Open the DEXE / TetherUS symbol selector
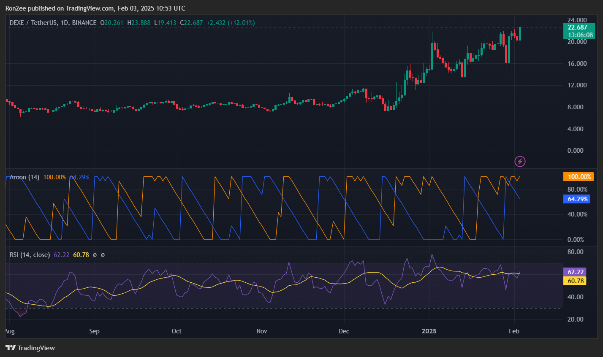This screenshot has height=357, width=603. (x=34, y=23)
